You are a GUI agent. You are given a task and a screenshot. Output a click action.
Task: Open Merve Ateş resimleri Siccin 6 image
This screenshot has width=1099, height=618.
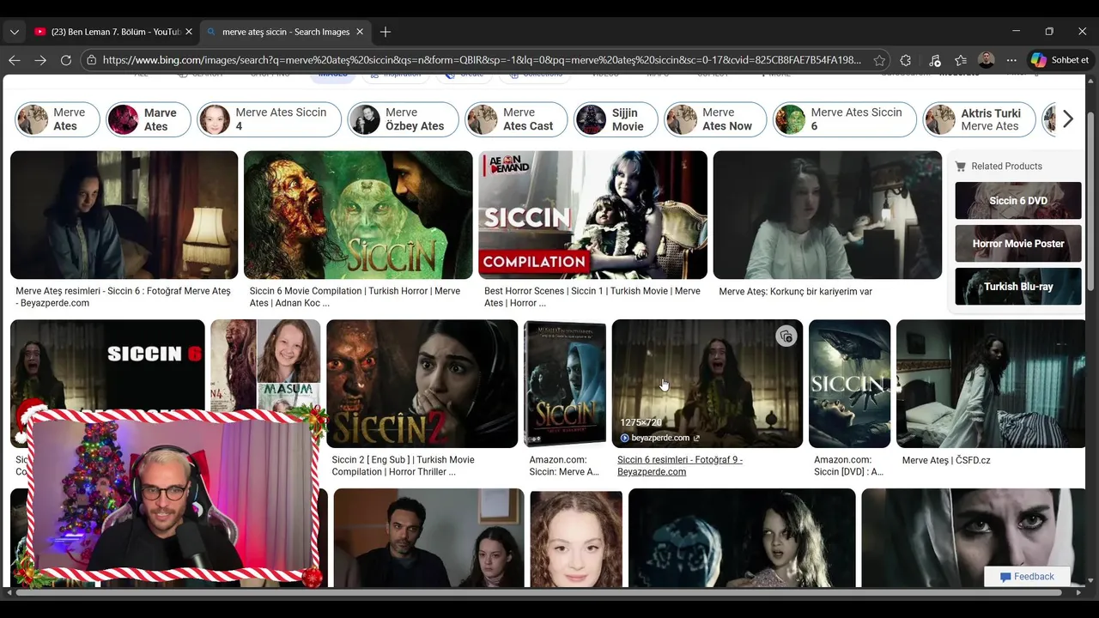124,215
